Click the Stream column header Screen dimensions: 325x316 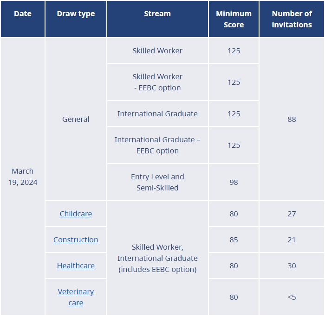(157, 14)
